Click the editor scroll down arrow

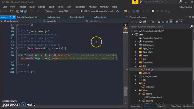point(125,103)
